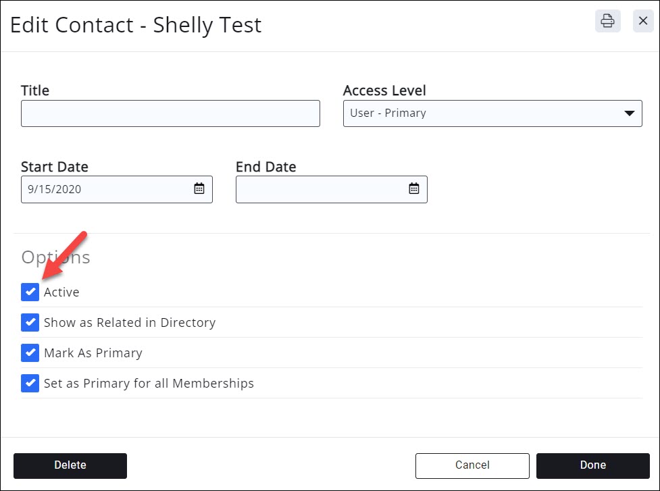Focus the Title text field
This screenshot has height=491, width=660.
pyautogui.click(x=170, y=113)
